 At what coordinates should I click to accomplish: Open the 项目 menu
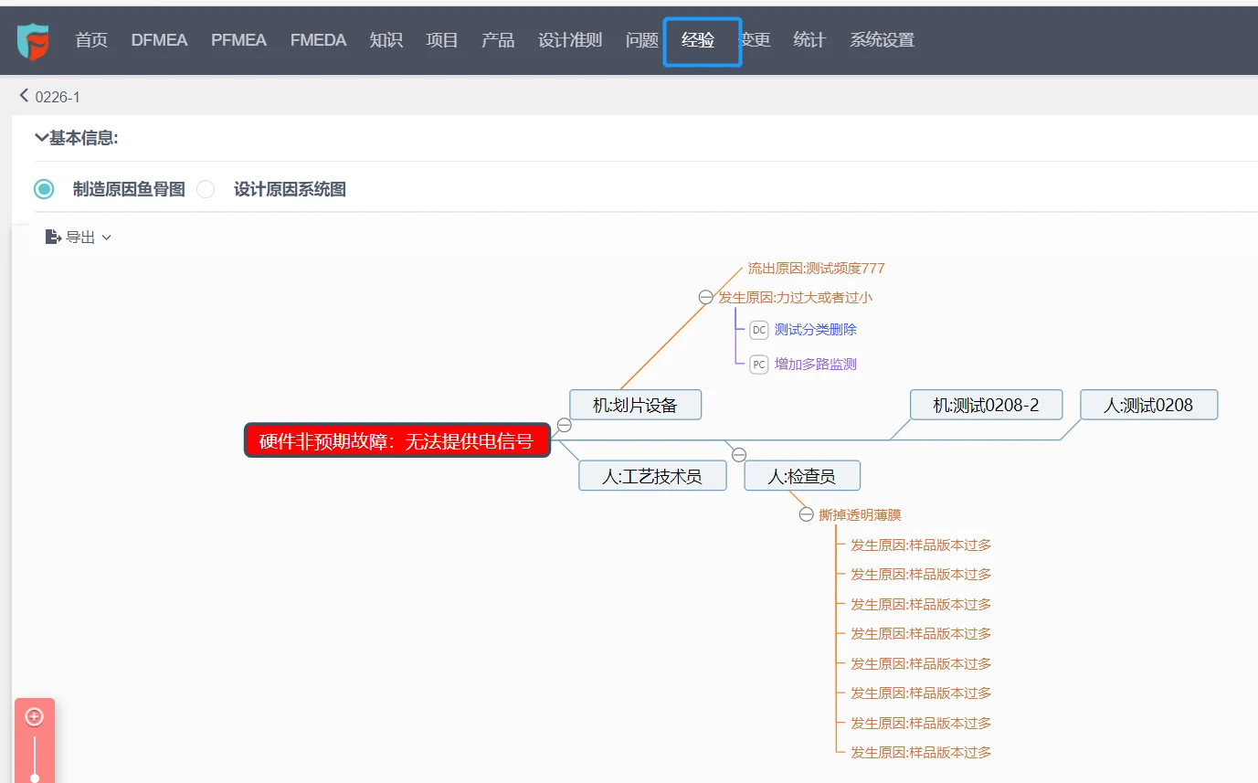442,40
